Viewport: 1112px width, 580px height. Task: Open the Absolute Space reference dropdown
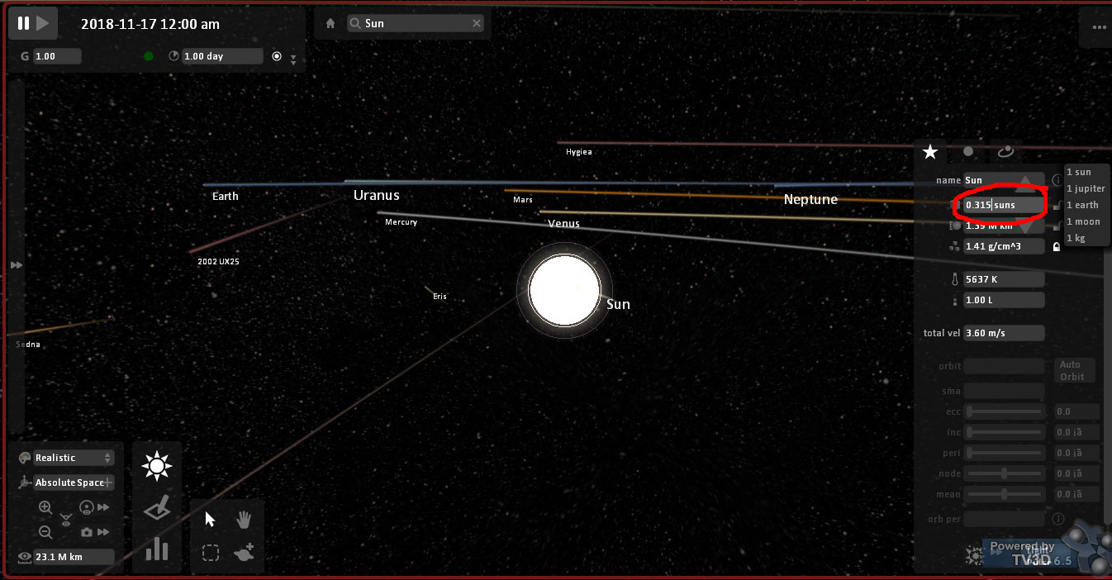[74, 483]
